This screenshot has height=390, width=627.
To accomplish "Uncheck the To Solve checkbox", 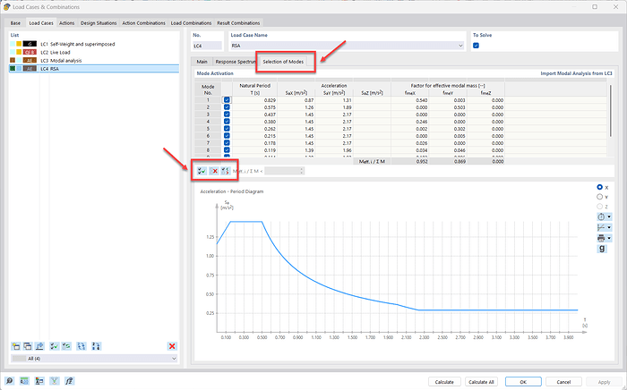I will click(x=477, y=46).
